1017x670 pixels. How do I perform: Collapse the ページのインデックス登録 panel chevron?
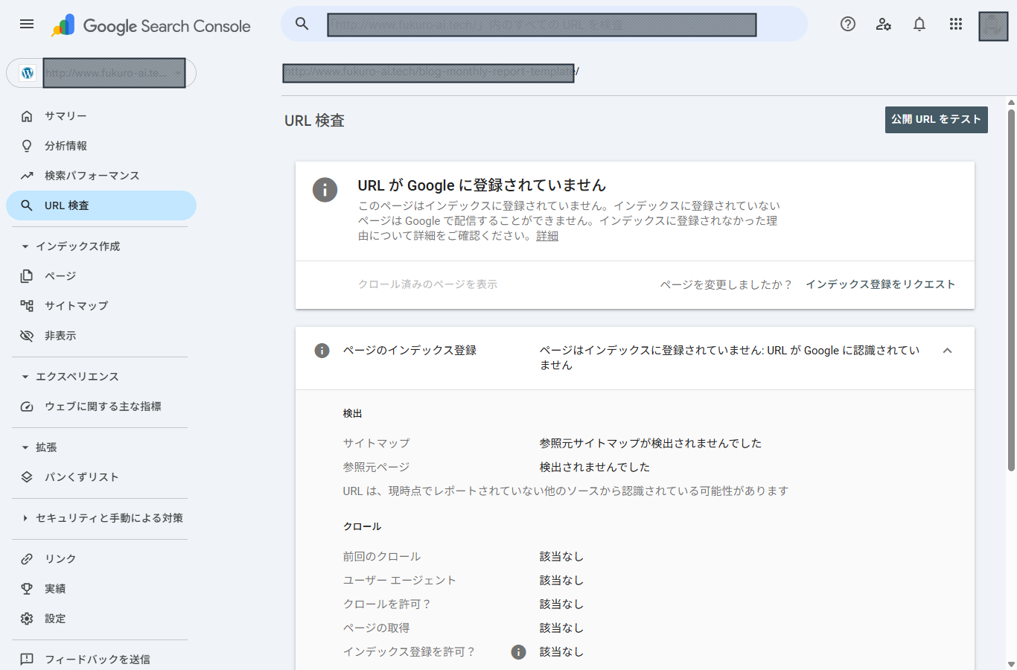click(947, 351)
